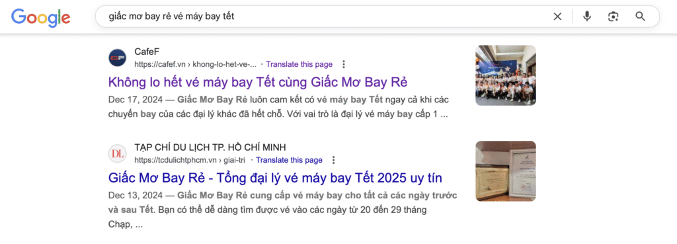
Task: Open the CafeF group photo thumbnail
Action: click(506, 75)
